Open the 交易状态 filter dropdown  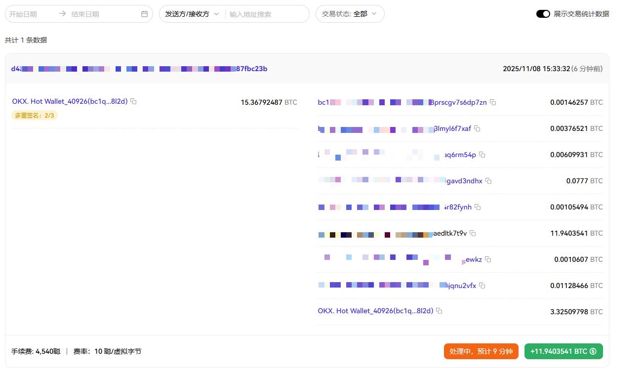(349, 14)
